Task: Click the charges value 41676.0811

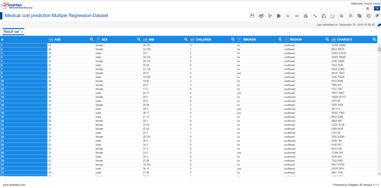Action: pos(337,169)
